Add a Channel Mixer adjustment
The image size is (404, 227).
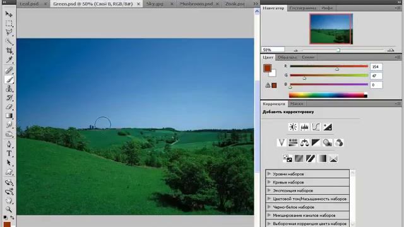pyautogui.click(x=339, y=143)
